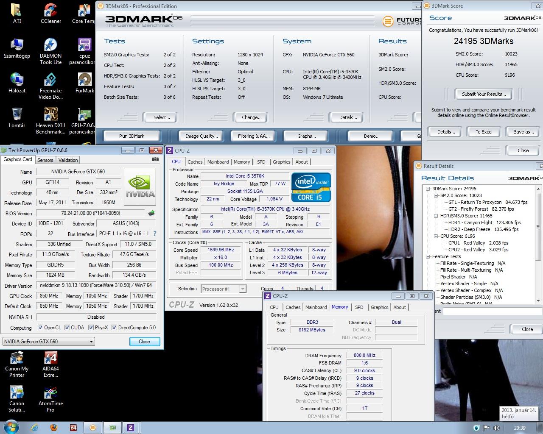Launch AtomTime Pro desktop icon

coord(51,399)
